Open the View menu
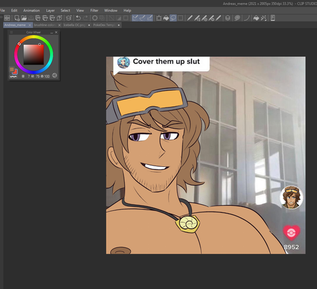This screenshot has height=289, width=317. click(80, 11)
